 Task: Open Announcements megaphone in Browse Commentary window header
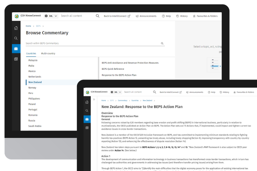[146, 16]
